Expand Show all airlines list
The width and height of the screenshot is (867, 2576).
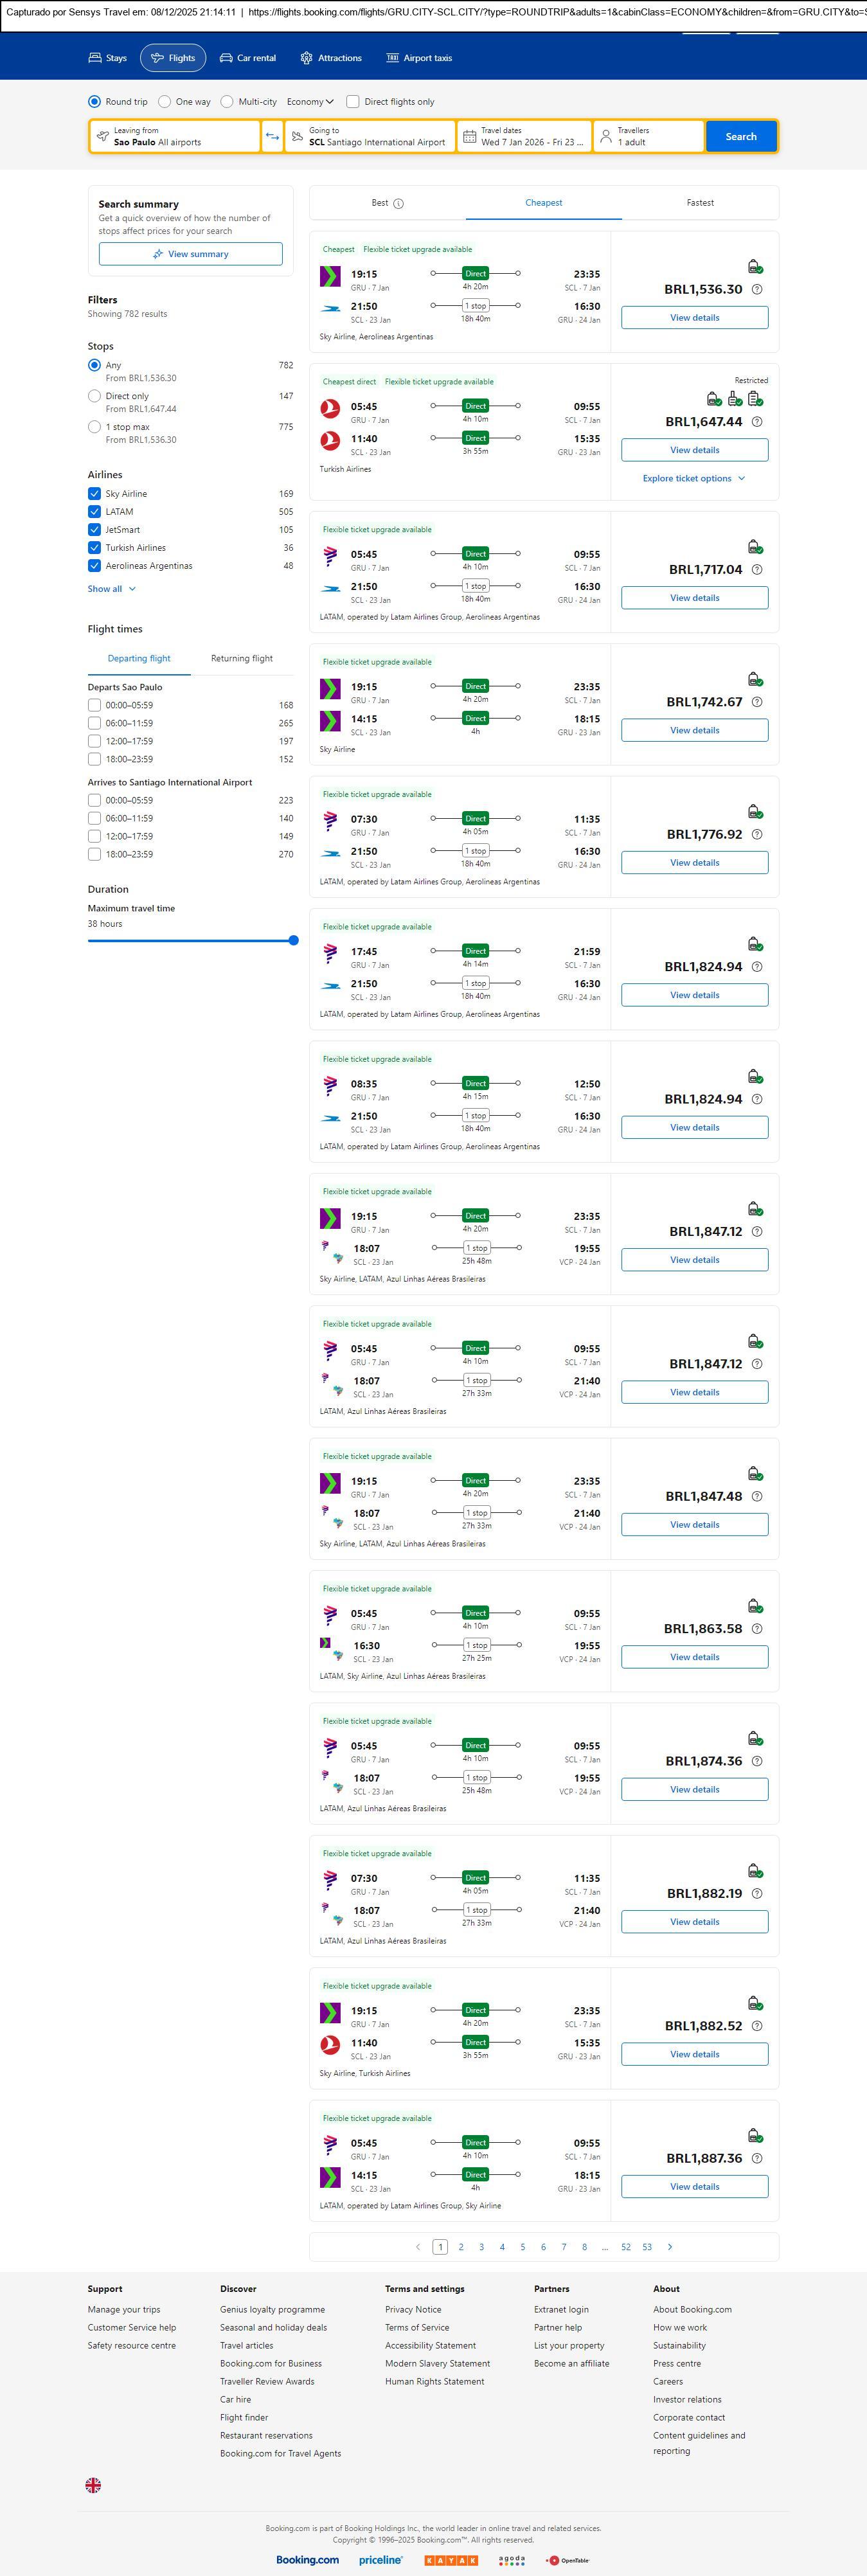coord(111,589)
